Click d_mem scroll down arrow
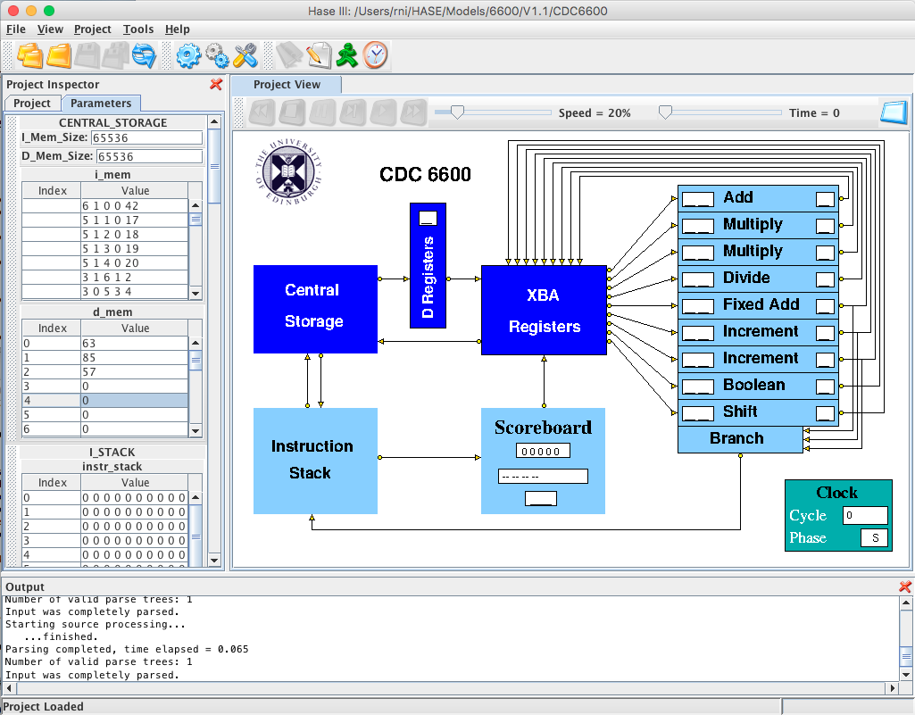Image resolution: width=915 pixels, height=715 pixels. pos(195,431)
